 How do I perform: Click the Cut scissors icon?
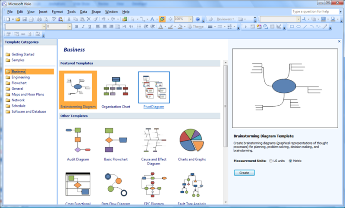tap(69, 19)
